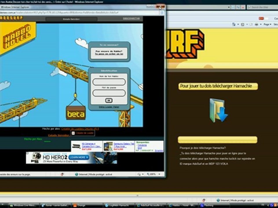Click Internet protected mode zone in popup status bar
Screen dimensions: 278x208
[94, 174]
